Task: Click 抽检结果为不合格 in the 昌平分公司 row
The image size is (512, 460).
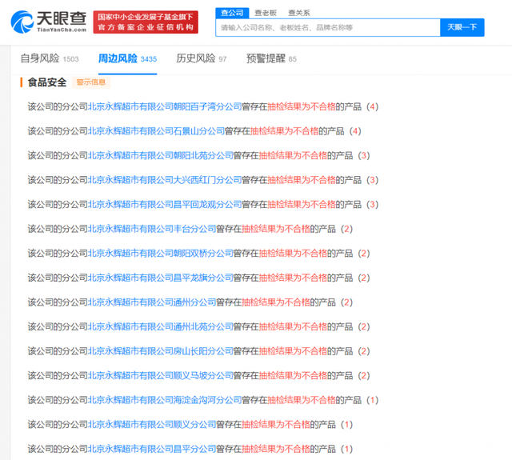Action: click(x=276, y=450)
